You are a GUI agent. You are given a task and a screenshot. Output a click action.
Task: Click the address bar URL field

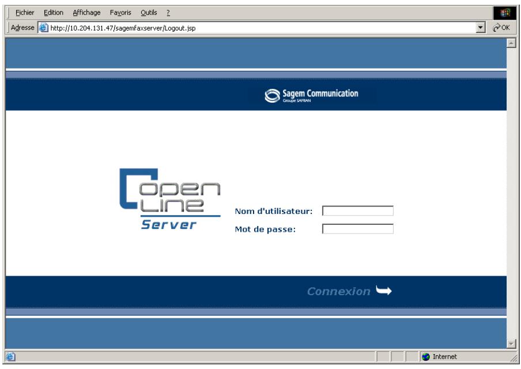[x=262, y=28]
